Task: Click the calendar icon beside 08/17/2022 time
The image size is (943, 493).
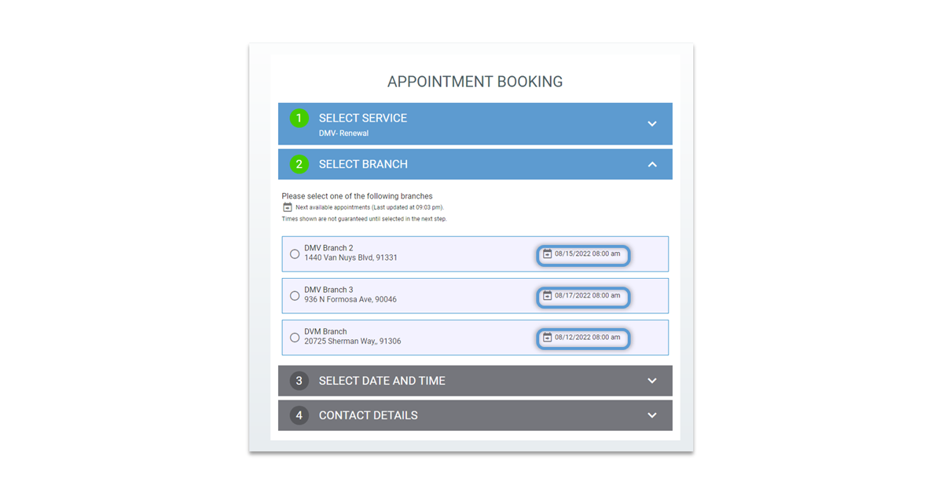Action: click(x=548, y=296)
